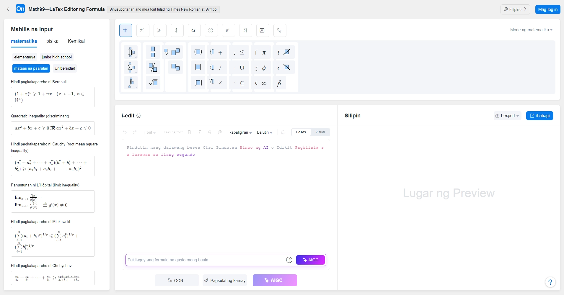Switch to the Kemikal tab

click(76, 41)
